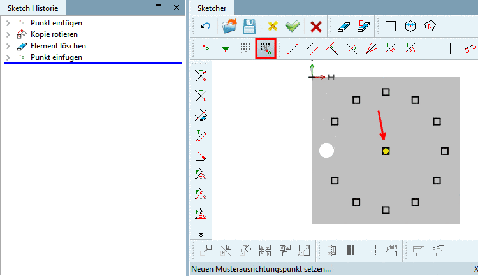This screenshot has width=478, height=276.
Task: Select the tangent curve with red circles tool
Action: 470,49
